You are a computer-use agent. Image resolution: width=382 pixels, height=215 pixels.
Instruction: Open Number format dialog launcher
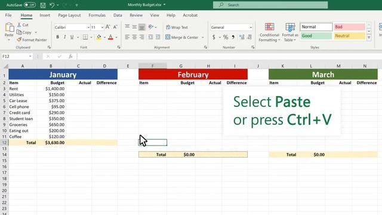pyautogui.click(x=252, y=47)
